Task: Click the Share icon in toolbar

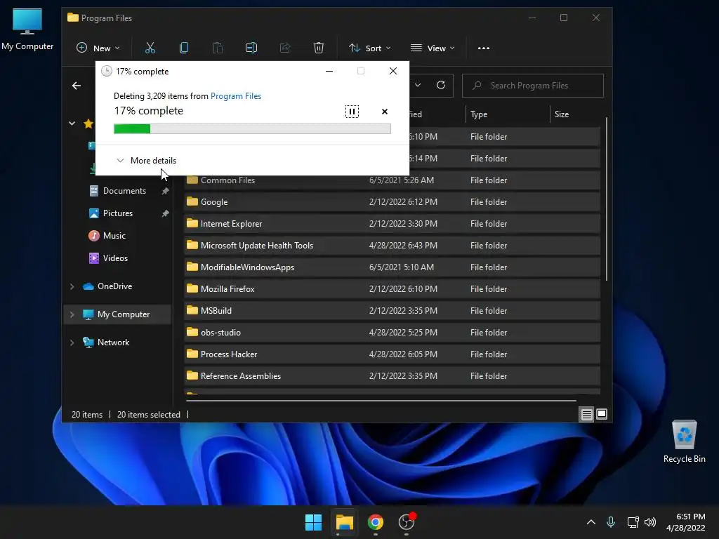Action: coord(285,48)
